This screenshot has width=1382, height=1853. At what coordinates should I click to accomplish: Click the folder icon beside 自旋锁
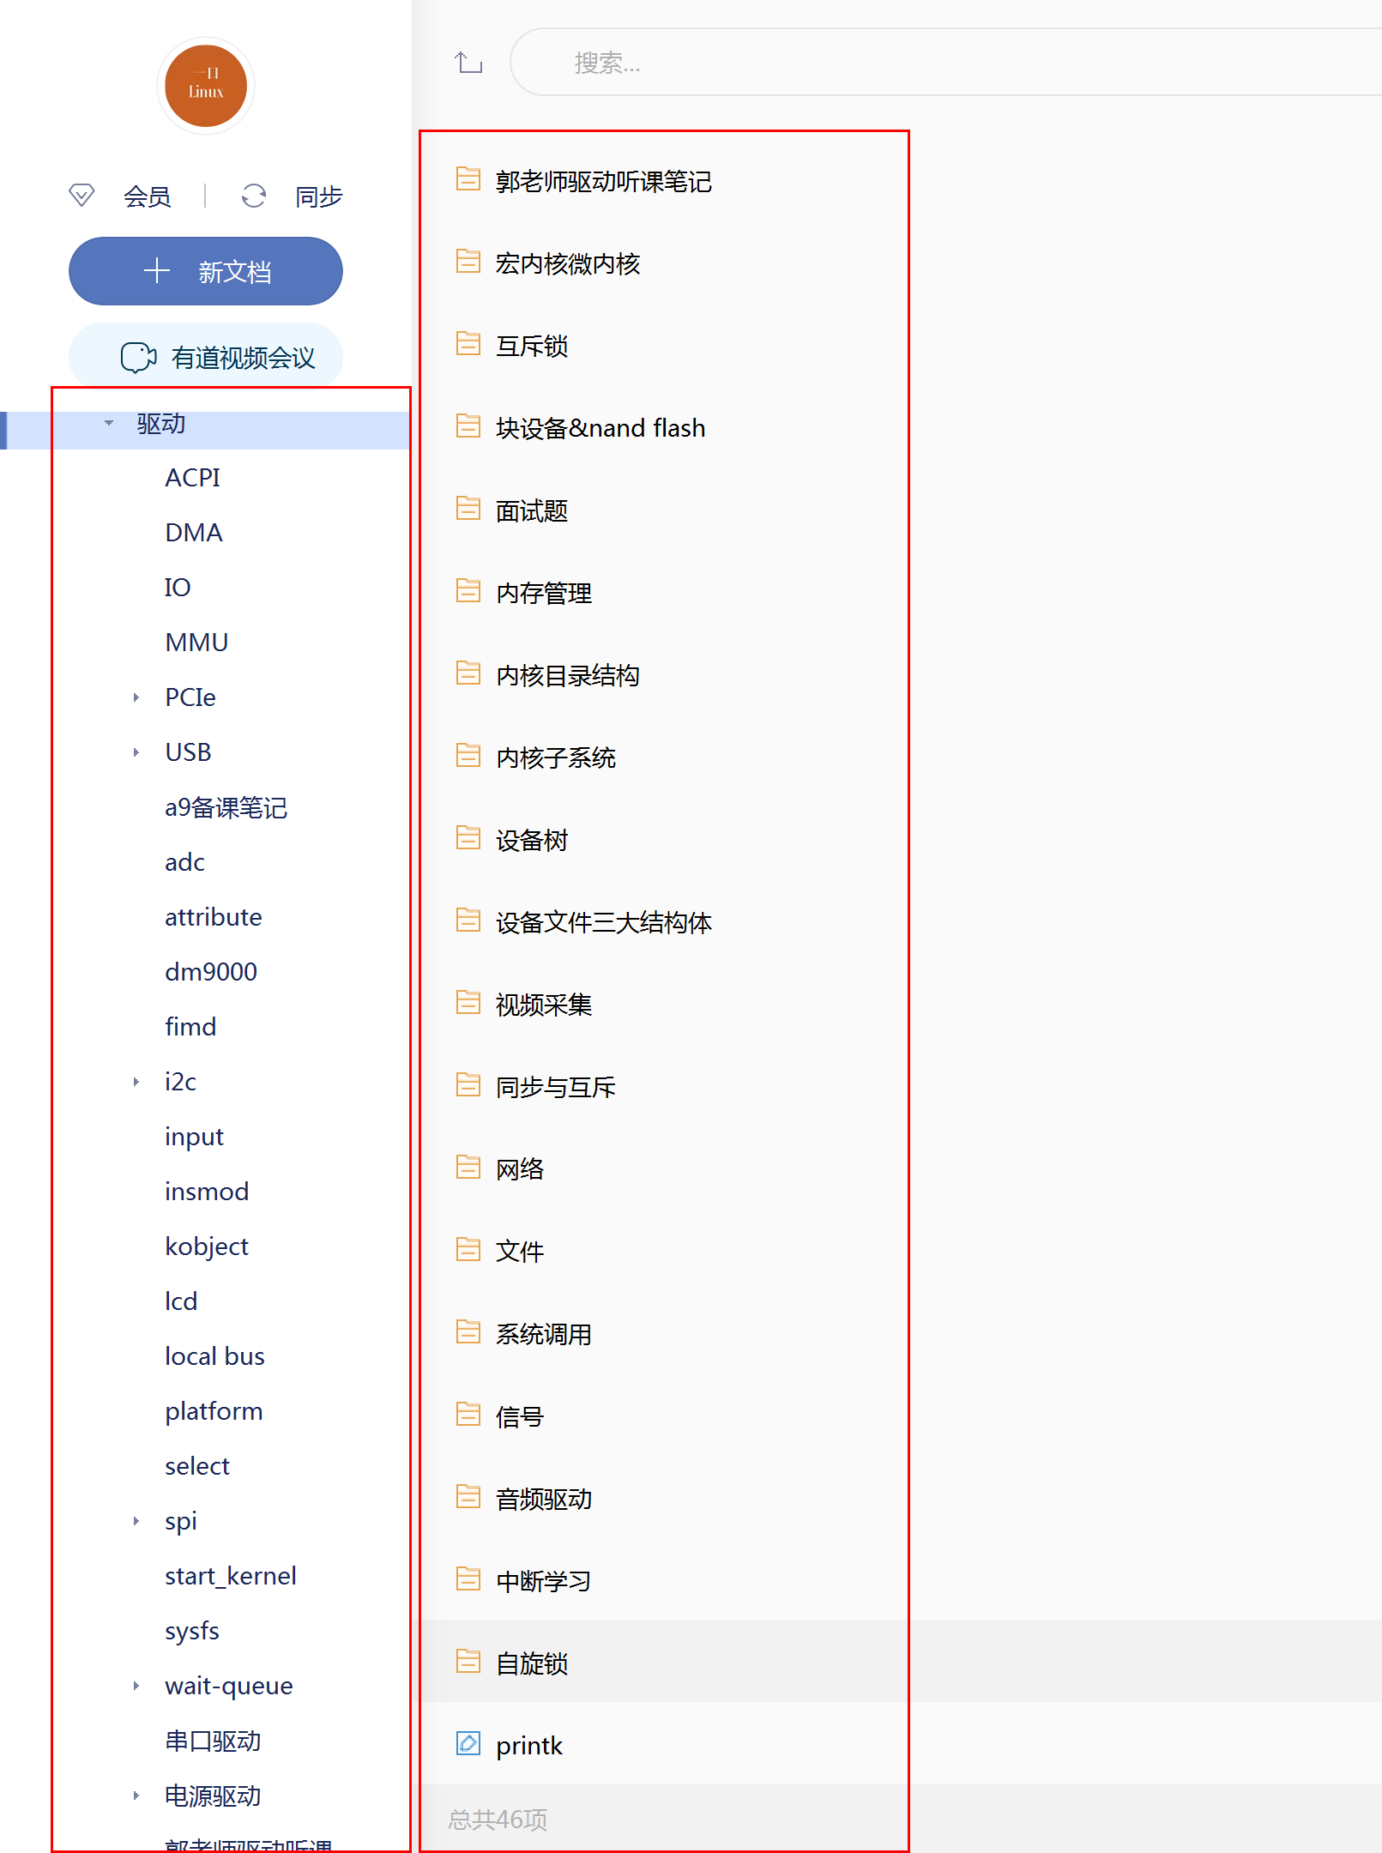468,1661
